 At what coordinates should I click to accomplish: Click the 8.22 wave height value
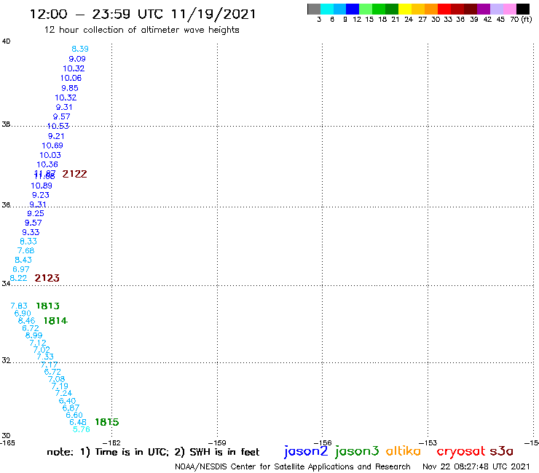(x=18, y=278)
